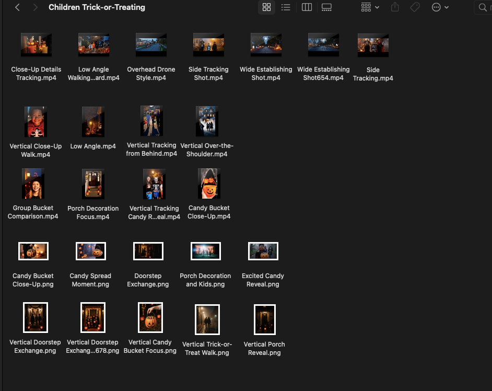
Task: Click the Back navigation arrow
Action: click(x=18, y=7)
